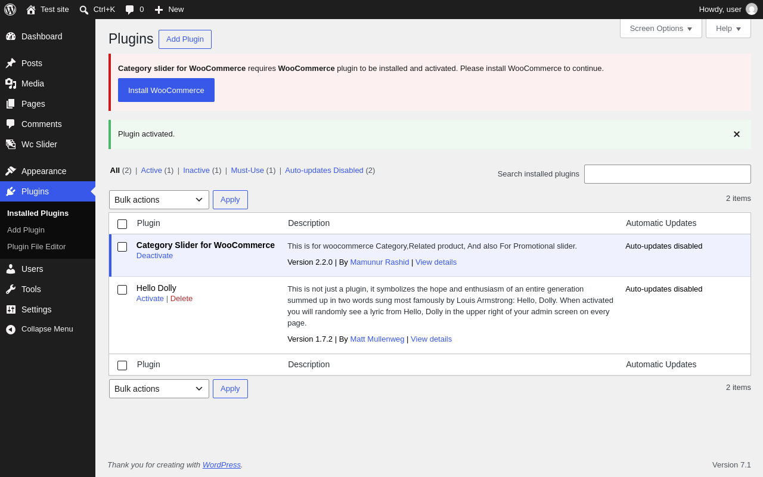Screen dimensions: 763x477
Task: Open the WordPress logo menu
Action: coord(10,10)
